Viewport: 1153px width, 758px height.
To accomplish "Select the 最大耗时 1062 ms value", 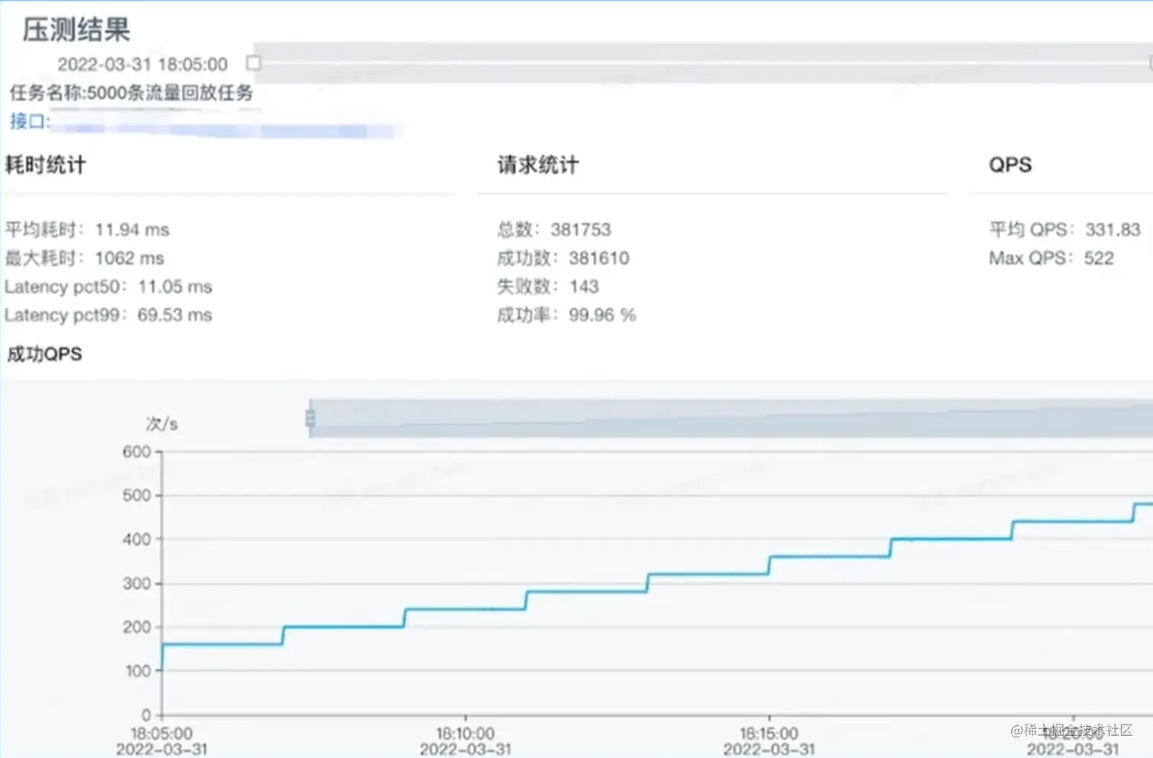I will 85,258.
